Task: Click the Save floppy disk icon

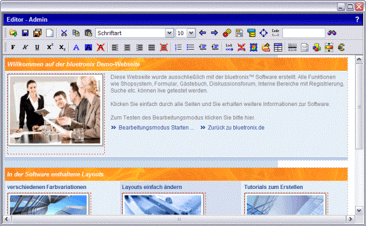Action: click(x=25, y=33)
